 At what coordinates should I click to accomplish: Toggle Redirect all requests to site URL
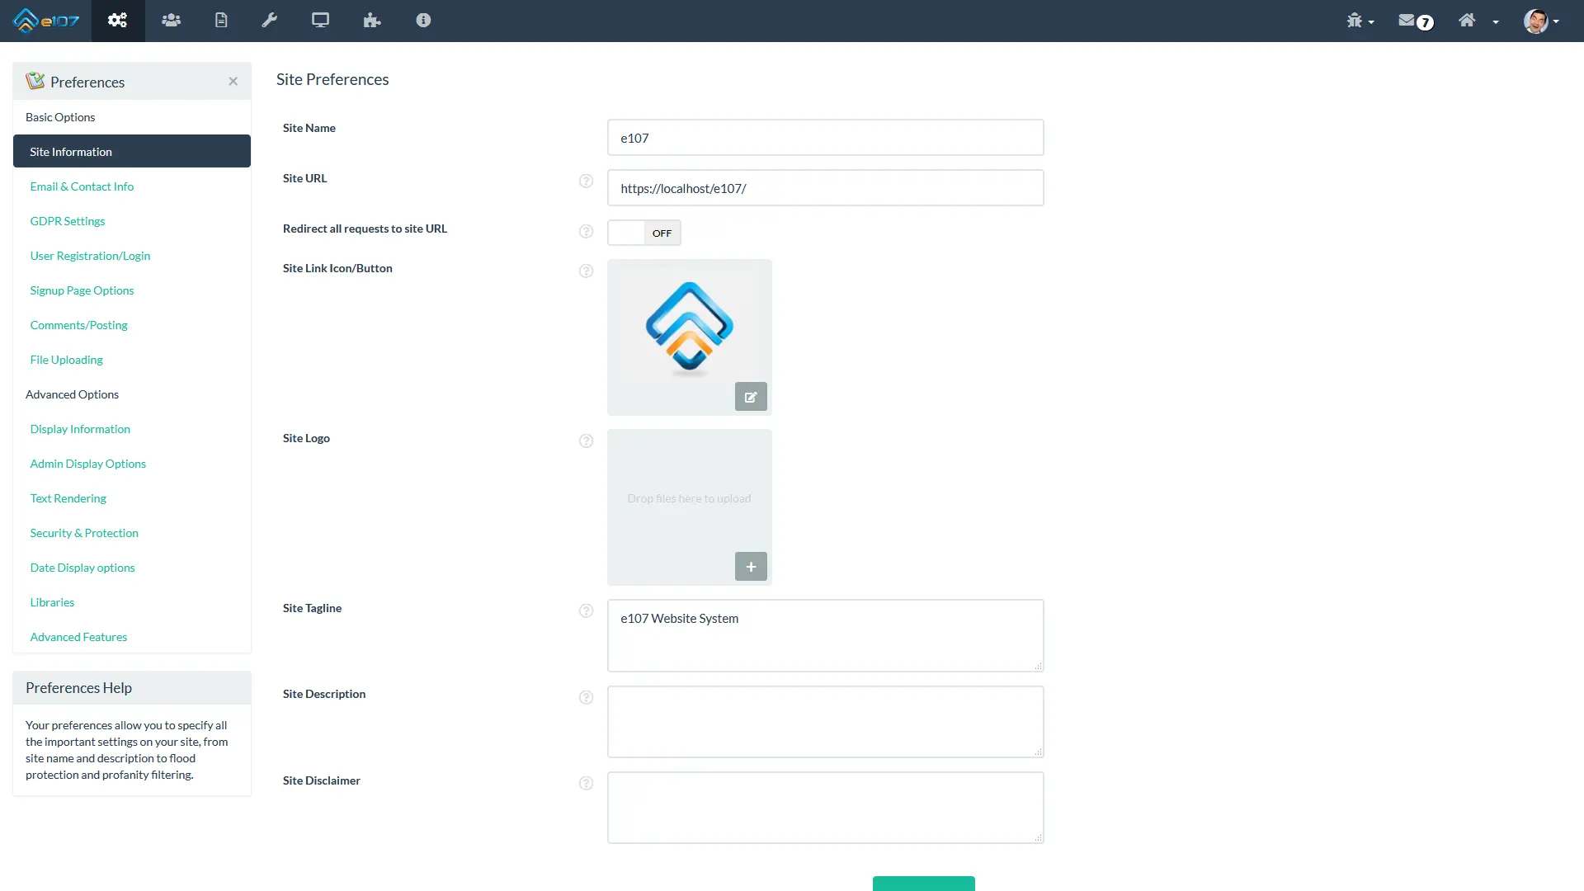click(x=644, y=233)
